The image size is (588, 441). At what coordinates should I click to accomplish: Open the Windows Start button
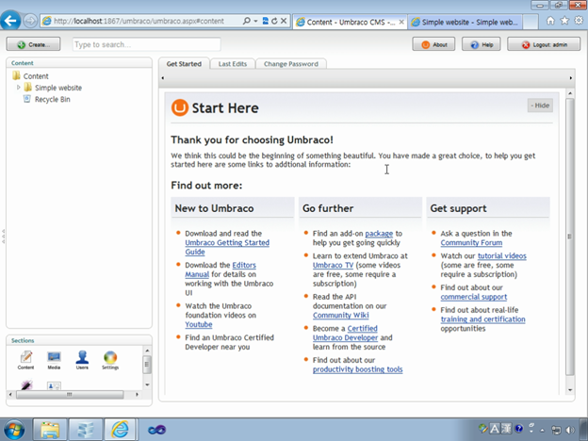pyautogui.click(x=13, y=430)
